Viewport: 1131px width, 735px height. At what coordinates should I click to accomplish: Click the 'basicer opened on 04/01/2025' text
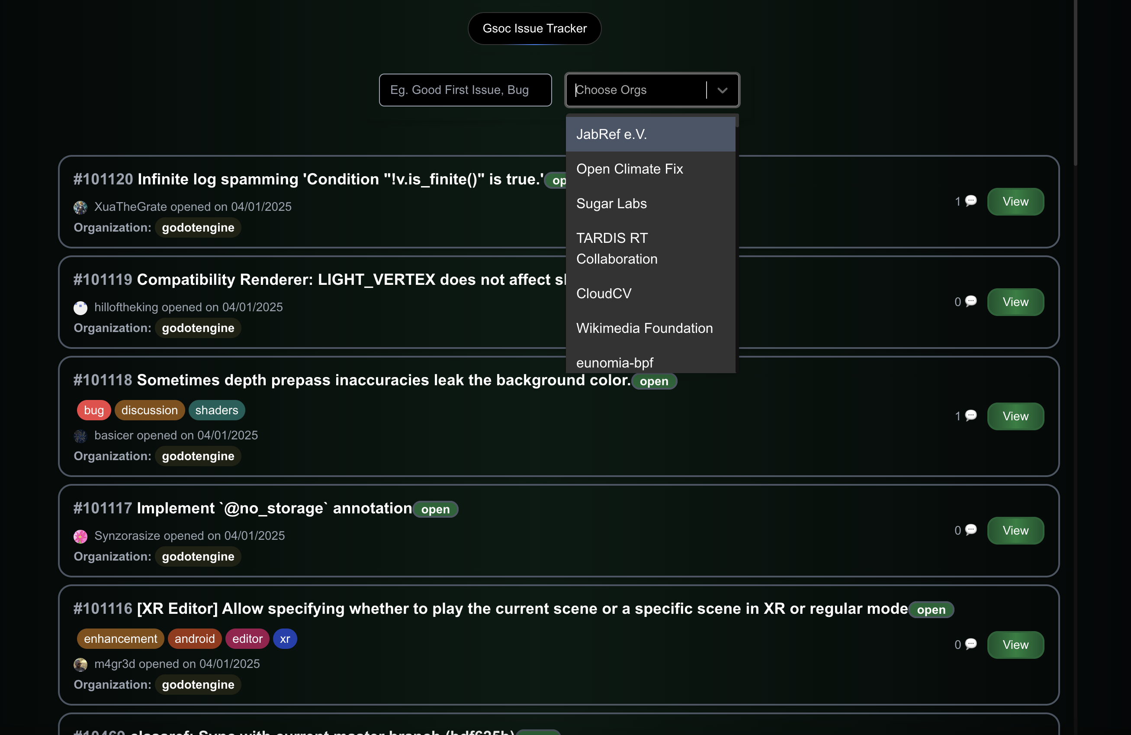[x=176, y=435]
